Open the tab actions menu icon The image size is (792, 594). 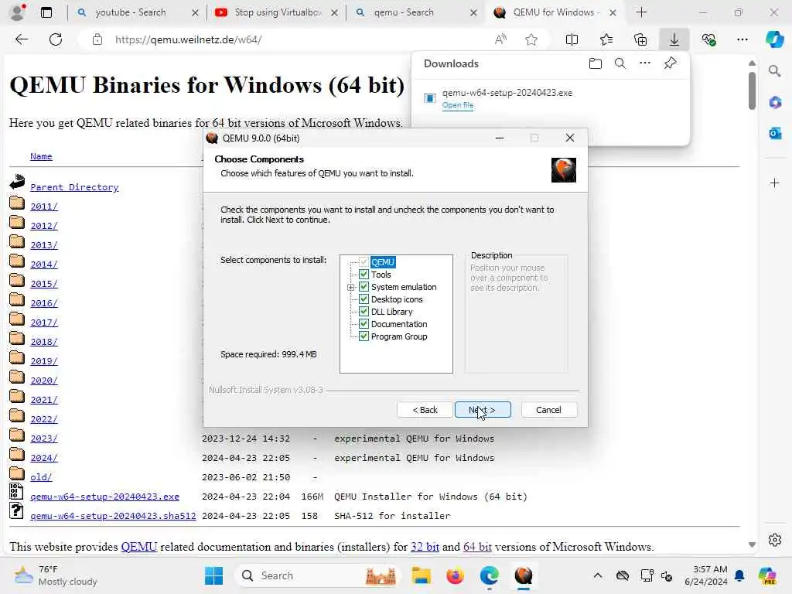[x=46, y=12]
